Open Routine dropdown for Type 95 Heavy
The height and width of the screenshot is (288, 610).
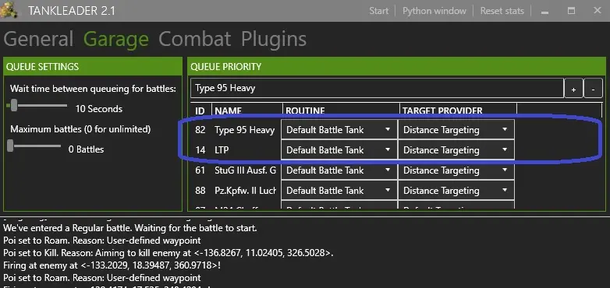339,130
